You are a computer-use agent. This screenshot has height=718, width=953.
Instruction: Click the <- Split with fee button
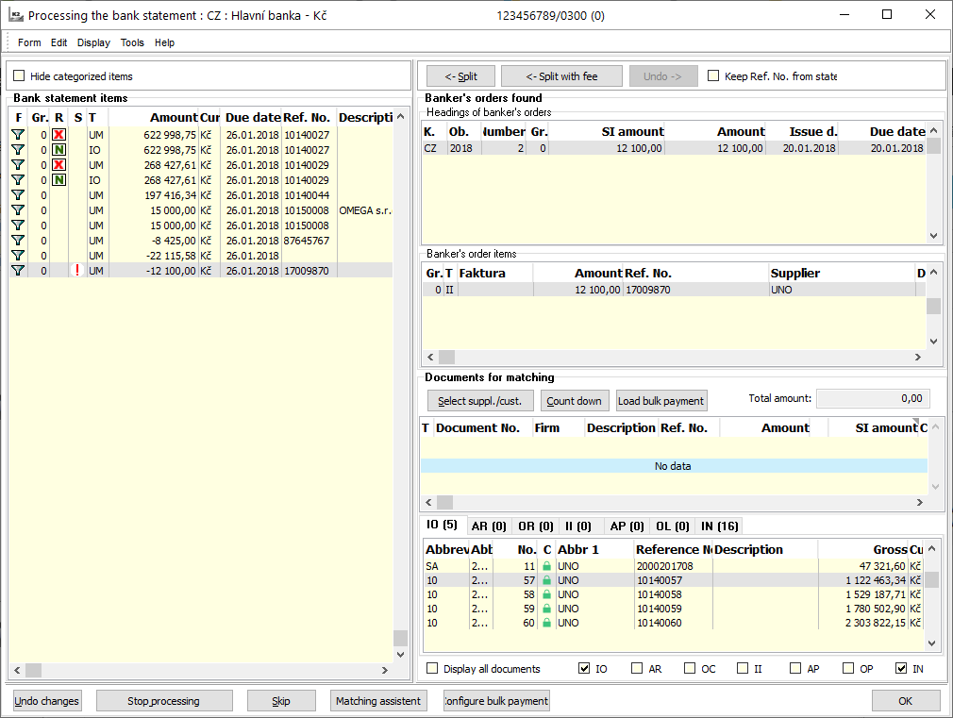[x=561, y=76]
